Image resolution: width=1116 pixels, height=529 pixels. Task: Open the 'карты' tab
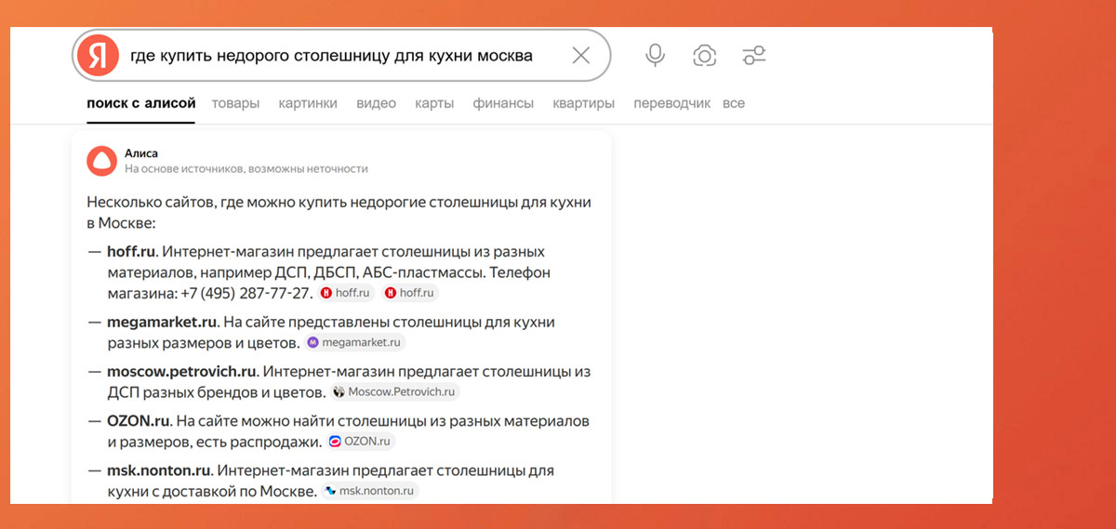(x=434, y=103)
